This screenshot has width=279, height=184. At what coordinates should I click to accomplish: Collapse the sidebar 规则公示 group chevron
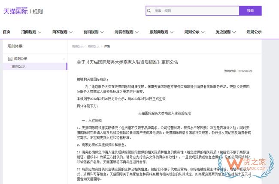point(64,59)
